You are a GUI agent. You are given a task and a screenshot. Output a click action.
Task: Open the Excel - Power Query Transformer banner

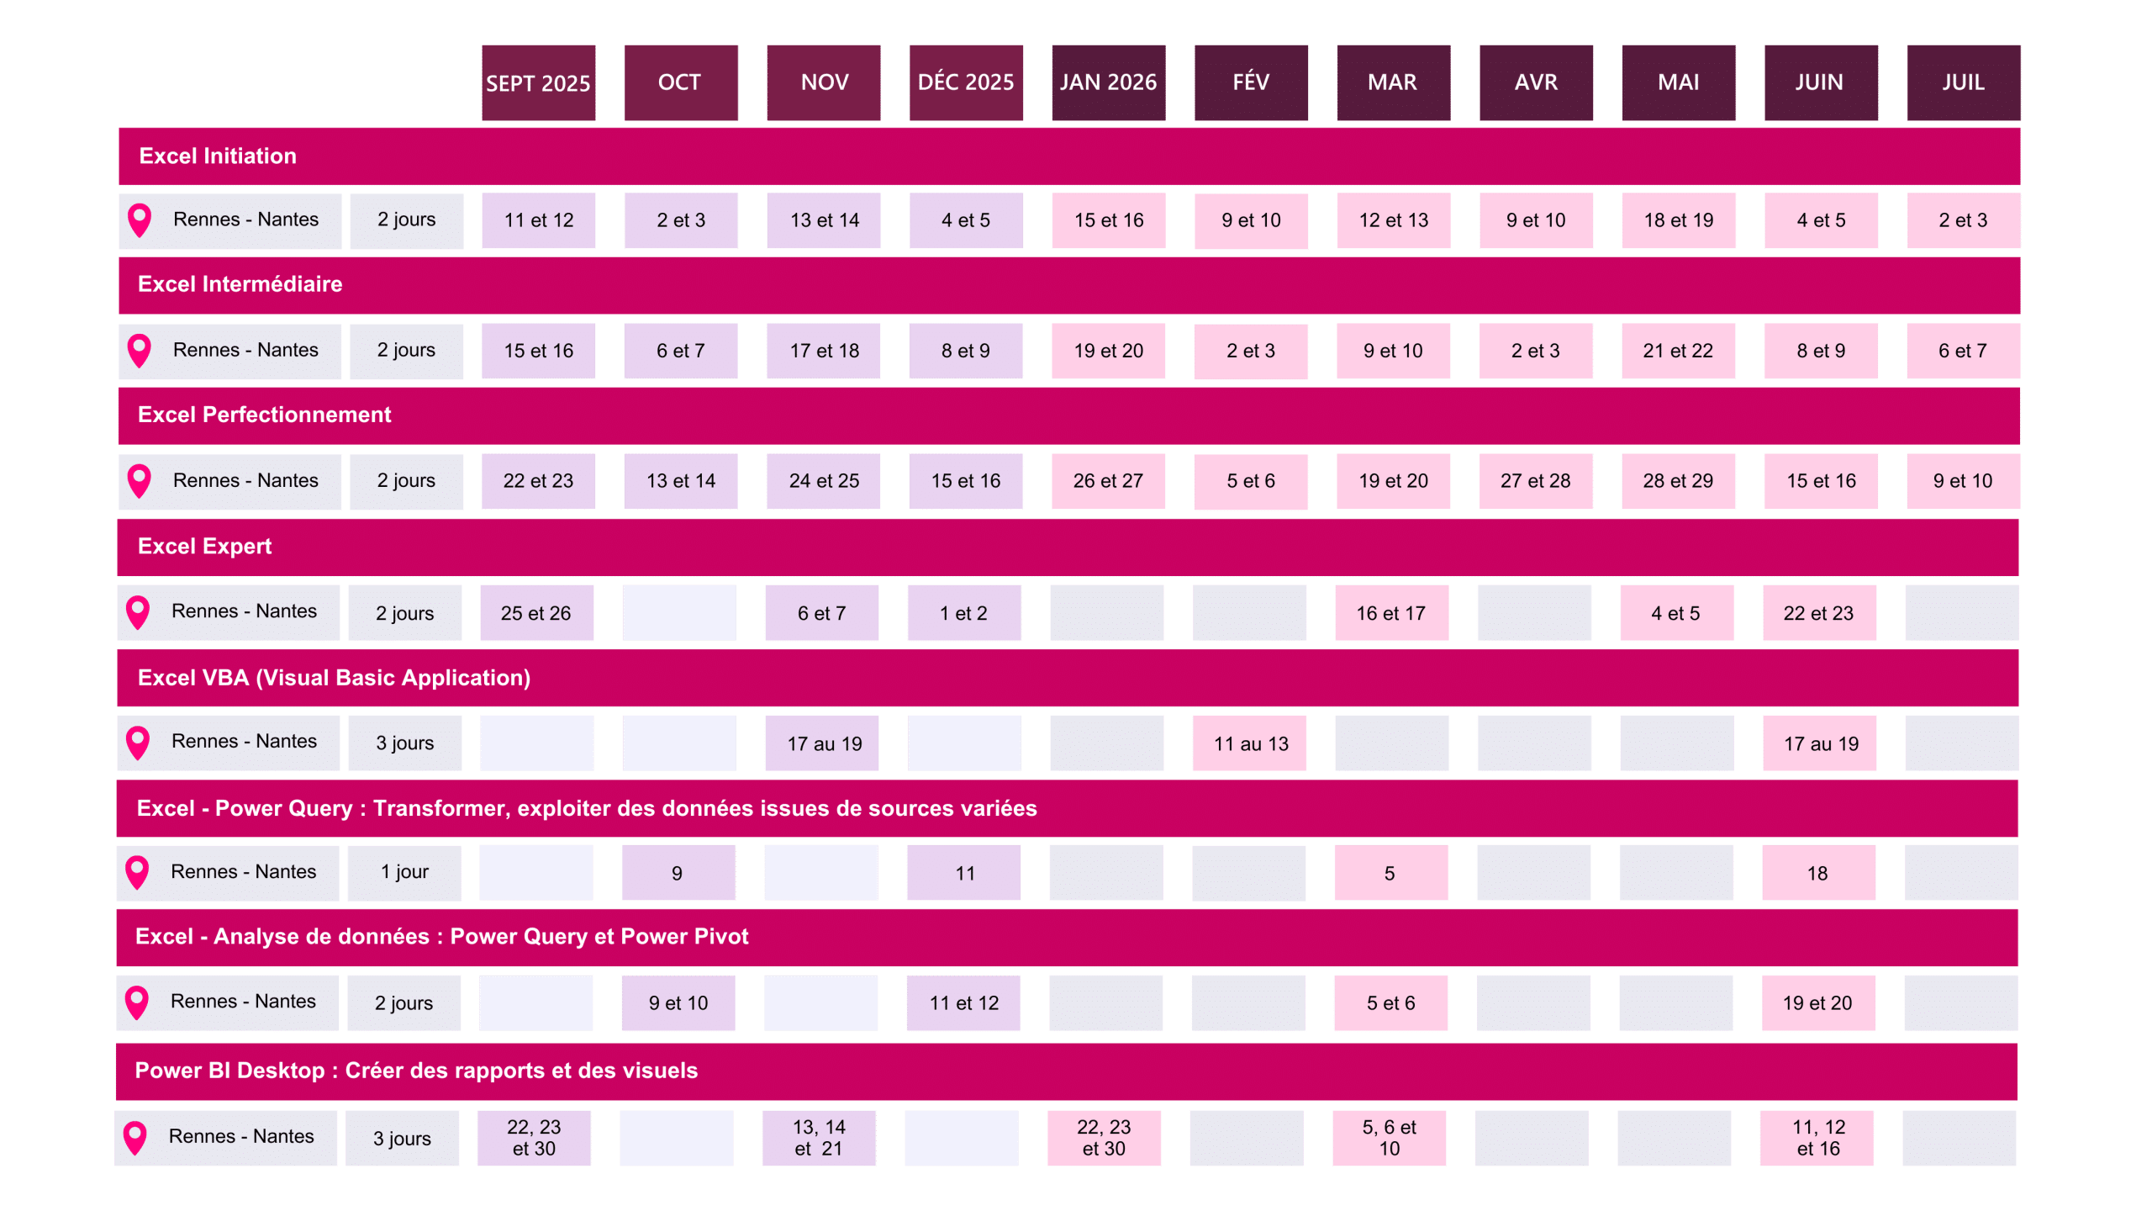pyautogui.click(x=1067, y=808)
